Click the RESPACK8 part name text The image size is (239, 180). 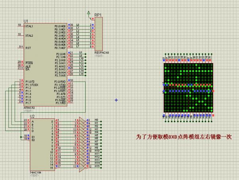coord(102,53)
